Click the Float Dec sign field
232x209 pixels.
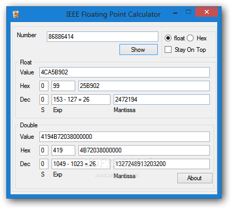tap(44, 100)
